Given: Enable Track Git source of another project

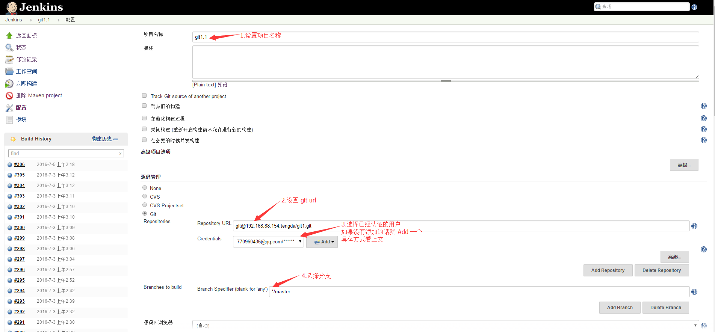Looking at the screenshot, I should [x=144, y=95].
